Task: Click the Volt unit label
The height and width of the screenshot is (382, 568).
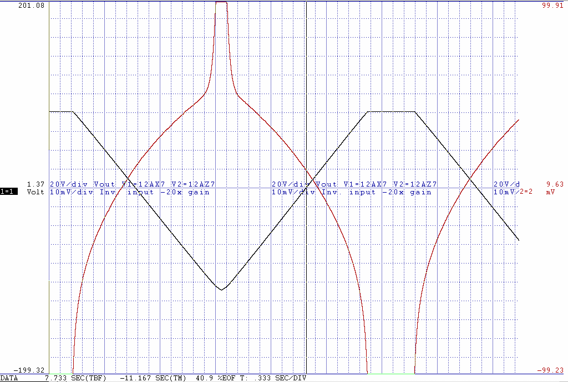Action: 35,192
